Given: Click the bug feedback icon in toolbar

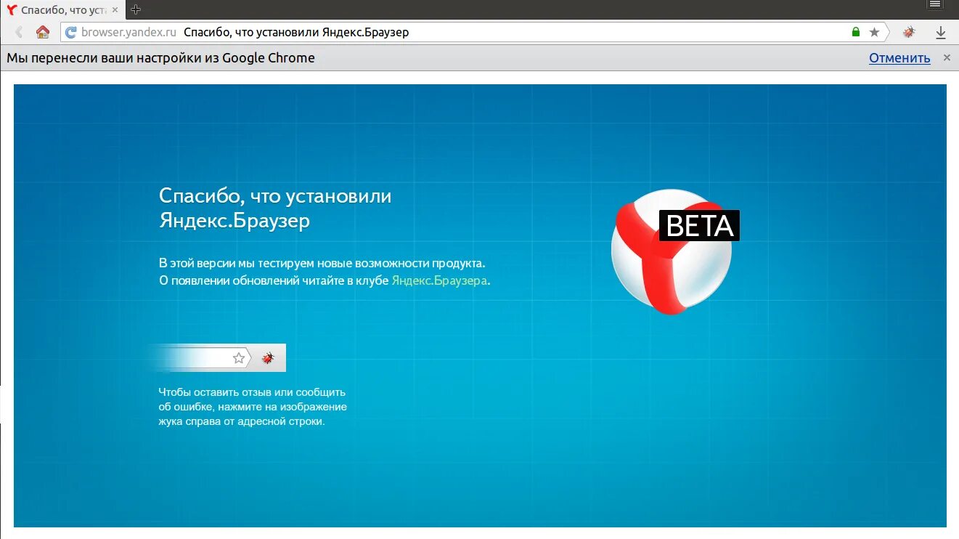Looking at the screenshot, I should pyautogui.click(x=908, y=32).
